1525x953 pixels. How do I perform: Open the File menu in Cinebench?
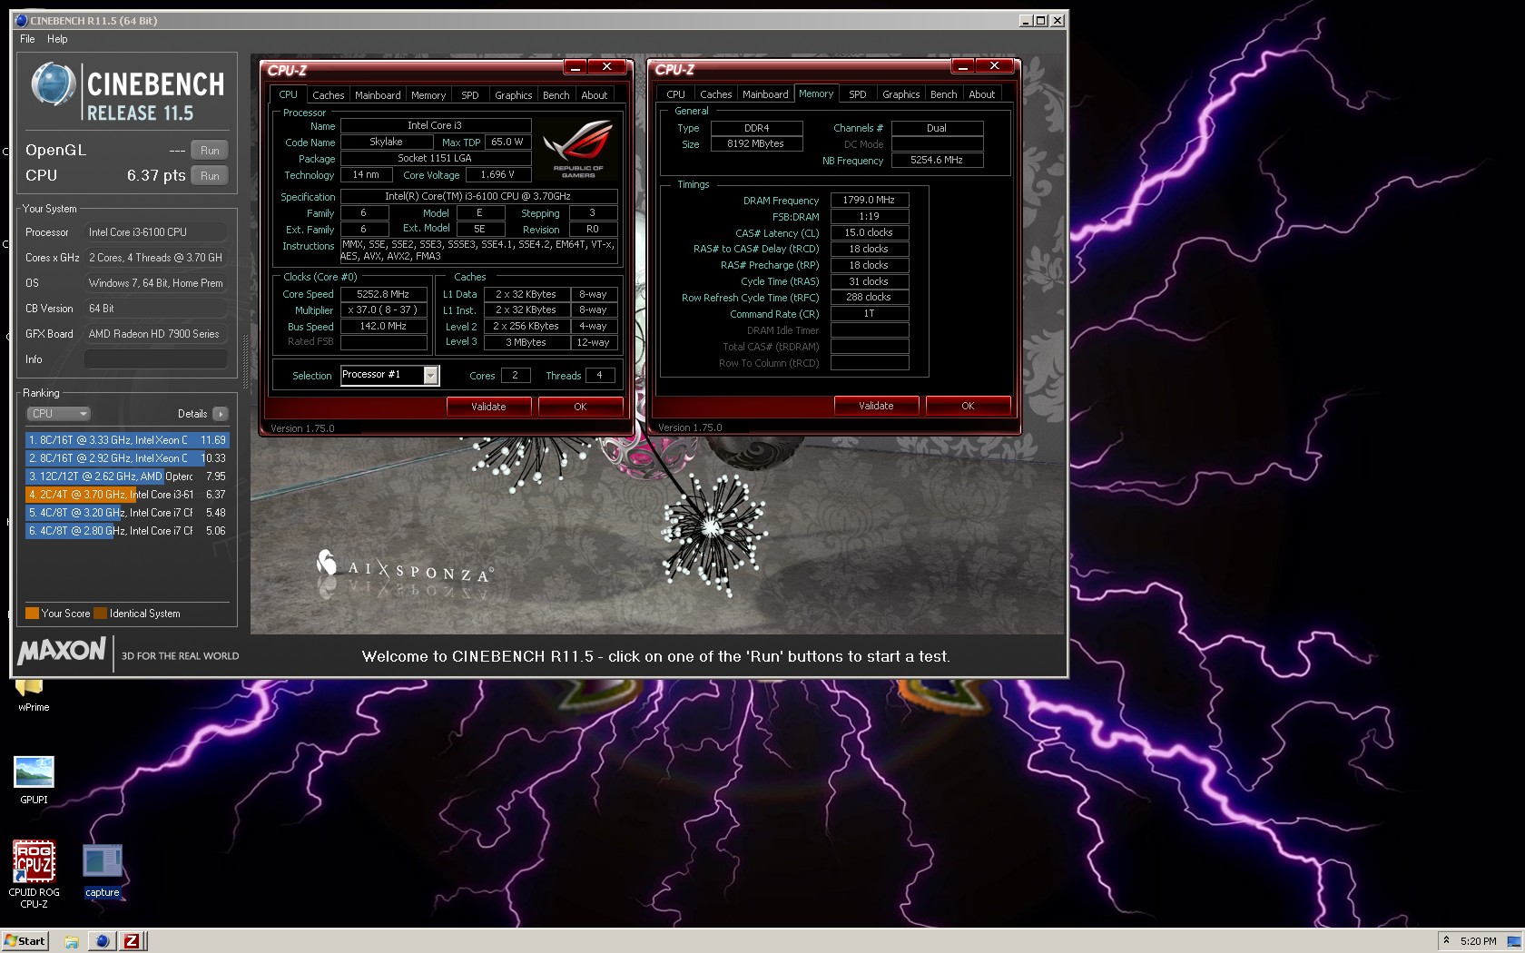click(27, 39)
